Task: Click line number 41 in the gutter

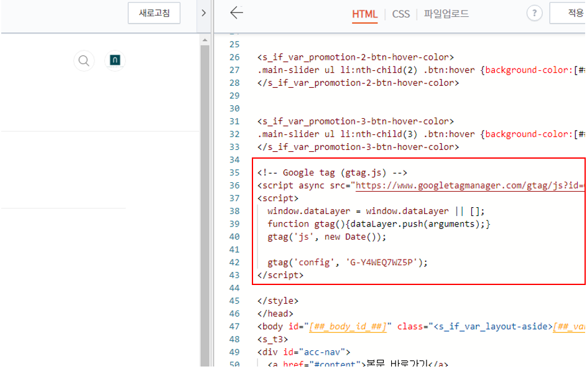Action: pyautogui.click(x=234, y=250)
